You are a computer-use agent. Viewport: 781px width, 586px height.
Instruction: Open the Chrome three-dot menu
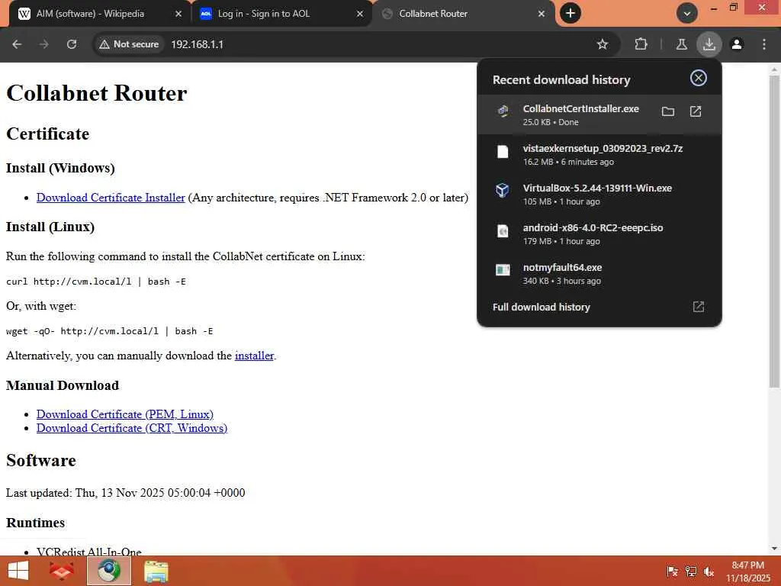point(764,44)
